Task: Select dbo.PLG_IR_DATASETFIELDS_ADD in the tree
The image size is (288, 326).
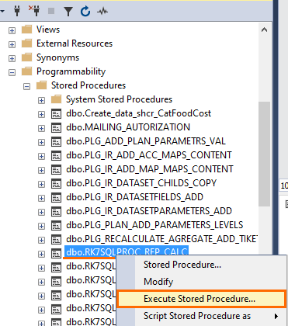Action: tap(134, 197)
